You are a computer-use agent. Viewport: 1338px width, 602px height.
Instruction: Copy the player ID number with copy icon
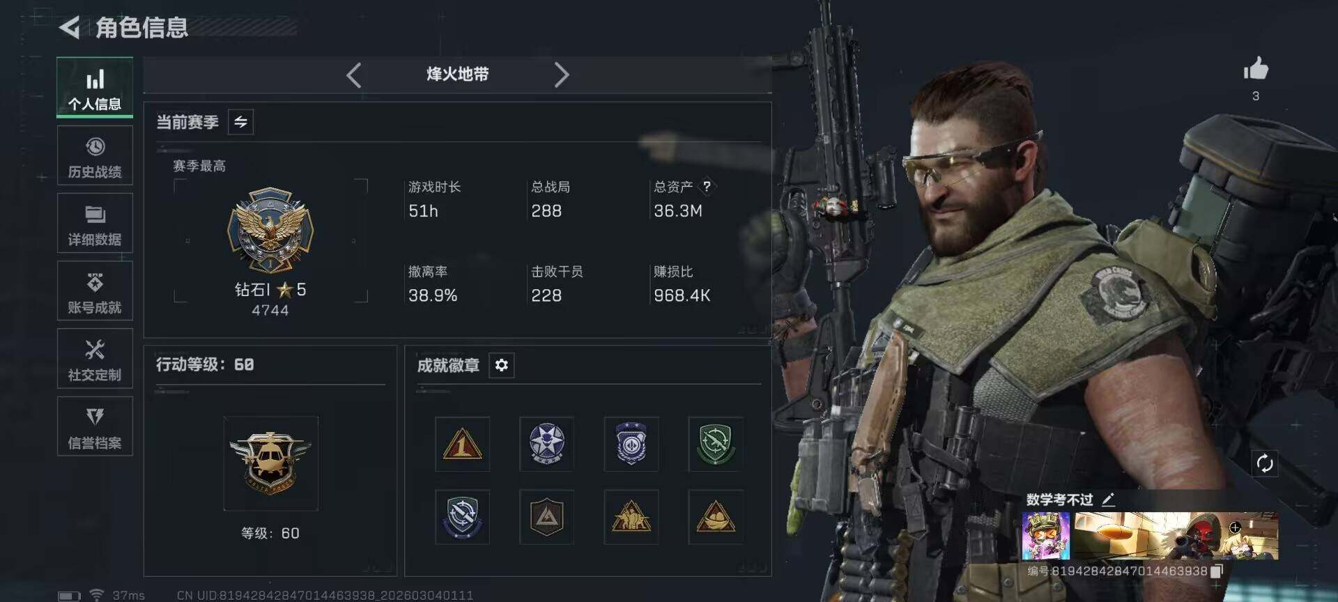1217,571
